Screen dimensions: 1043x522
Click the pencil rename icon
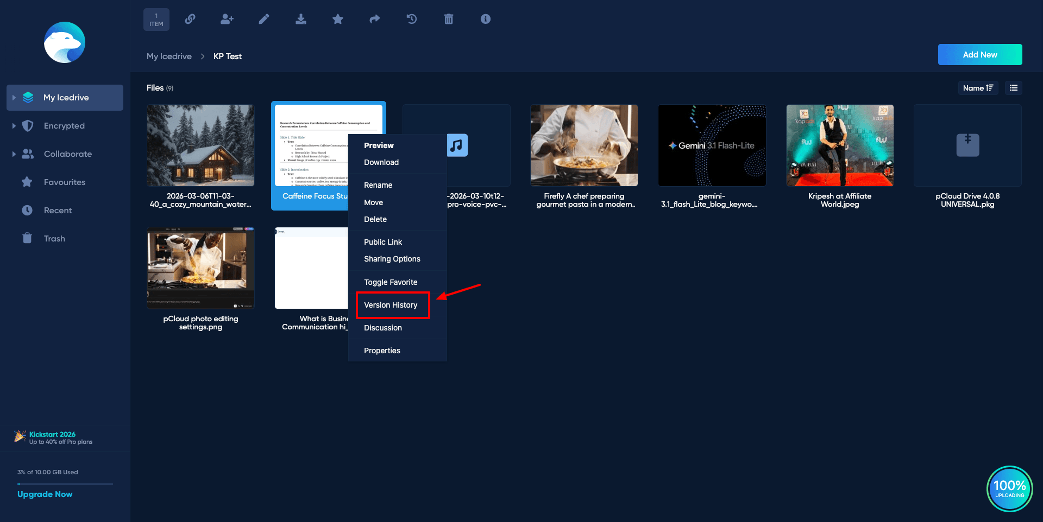point(264,19)
